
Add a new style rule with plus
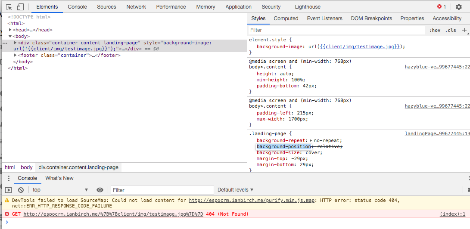[x=464, y=30]
